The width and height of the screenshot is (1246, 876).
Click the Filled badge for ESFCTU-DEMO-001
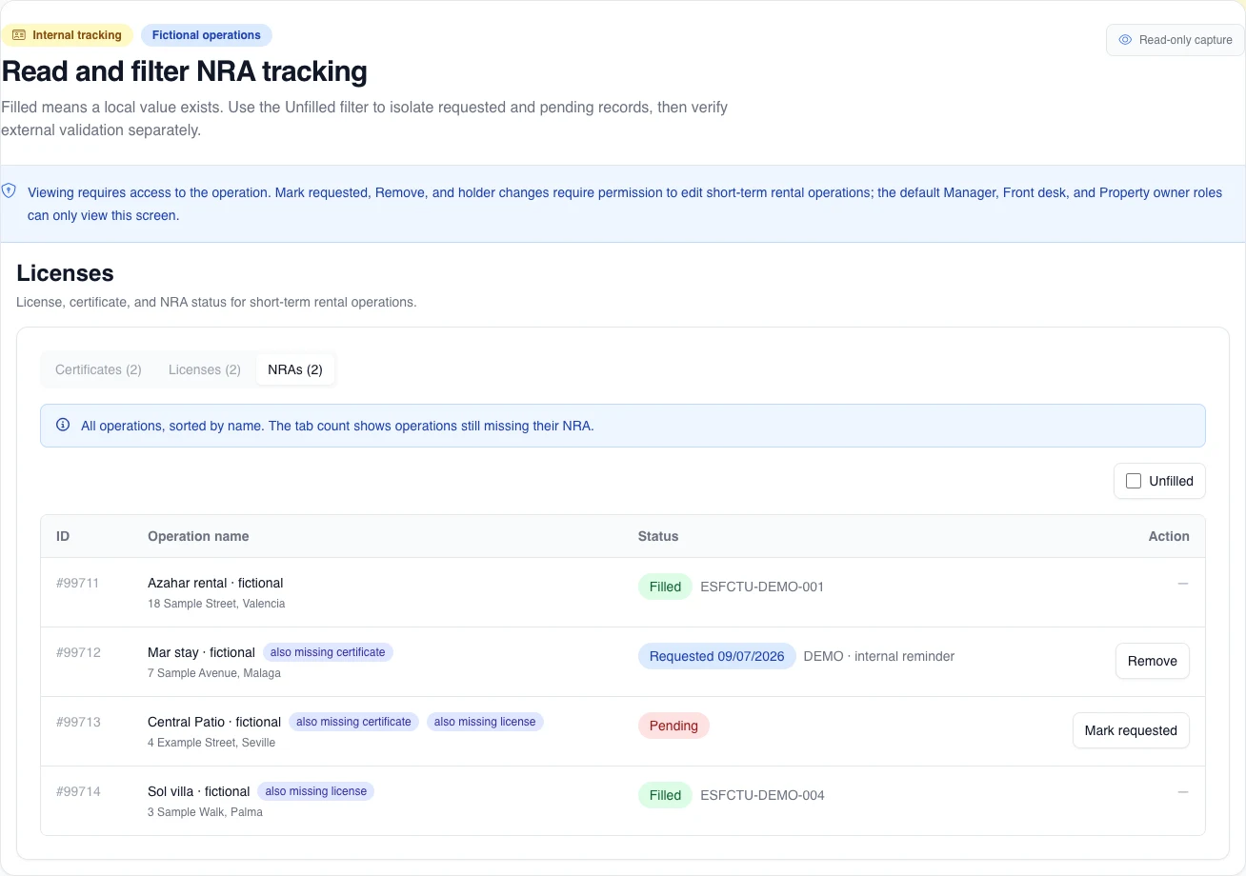(x=665, y=587)
